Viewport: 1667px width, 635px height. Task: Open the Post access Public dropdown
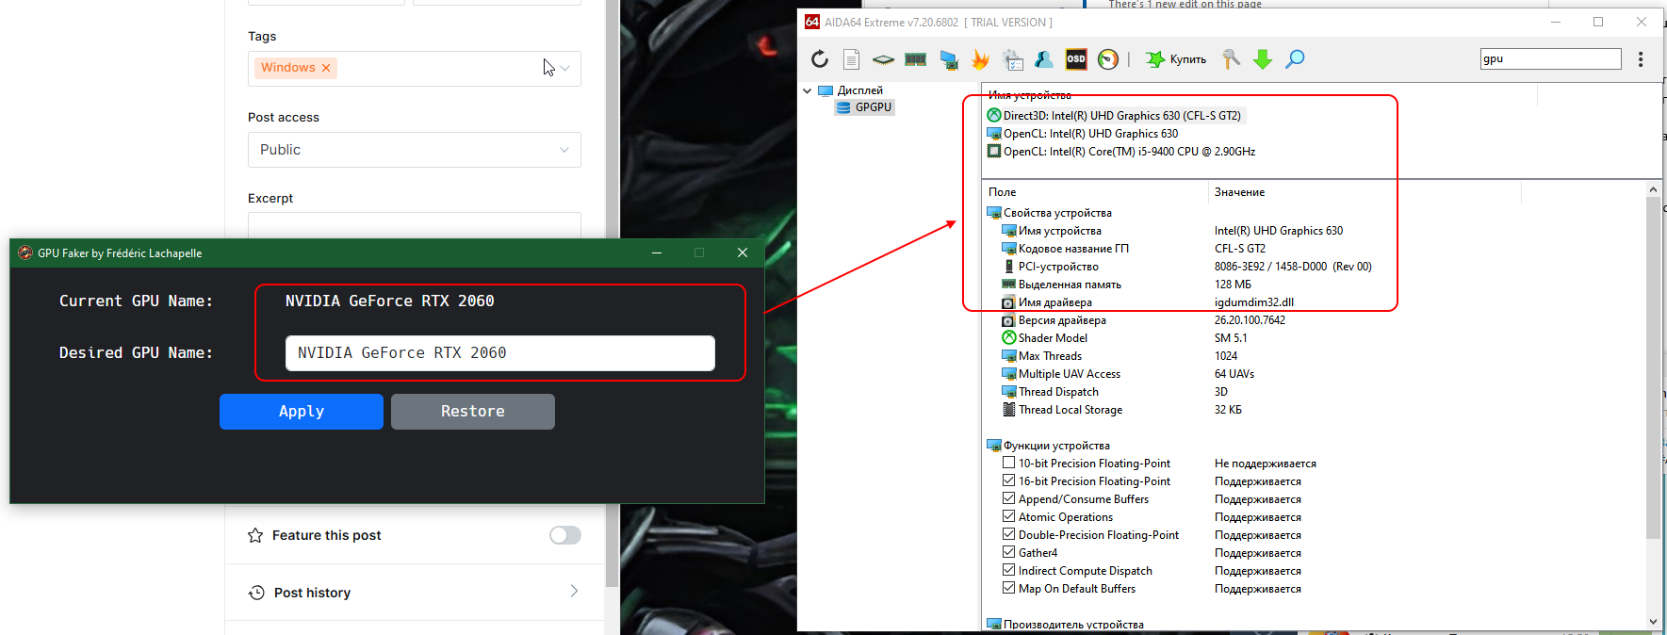(415, 150)
